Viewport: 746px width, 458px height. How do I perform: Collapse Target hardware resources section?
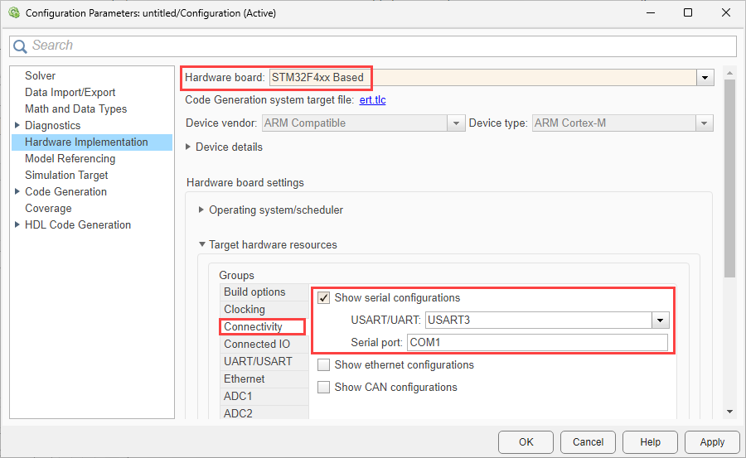201,245
